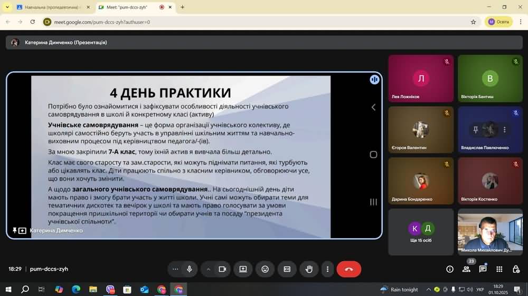Click the "Ще 15 осіб" participants tile

421,232
